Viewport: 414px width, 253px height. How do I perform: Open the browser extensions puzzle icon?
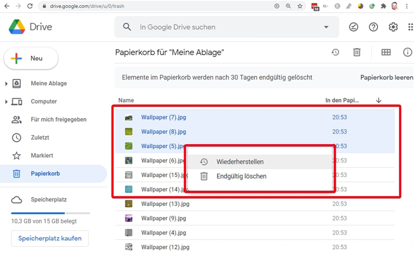(383, 6)
